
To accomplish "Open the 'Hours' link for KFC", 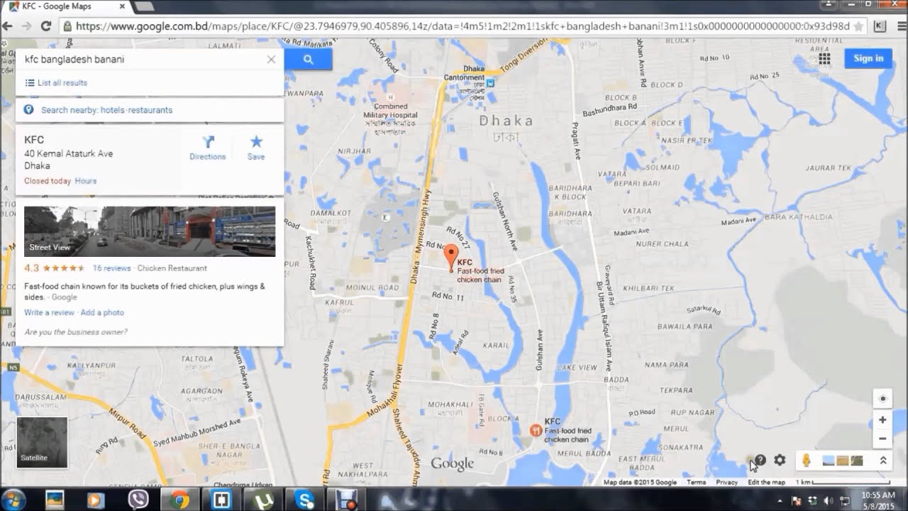I will click(86, 181).
